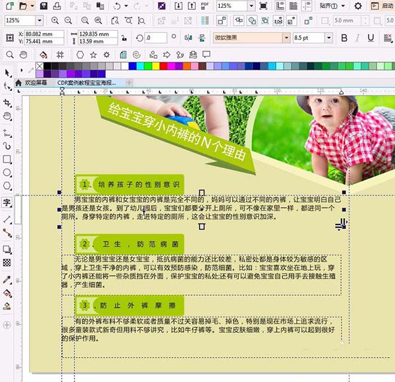This screenshot has width=395, height=382.
Task: Click the Pan hand icon in toolbar
Action: coord(23,55)
